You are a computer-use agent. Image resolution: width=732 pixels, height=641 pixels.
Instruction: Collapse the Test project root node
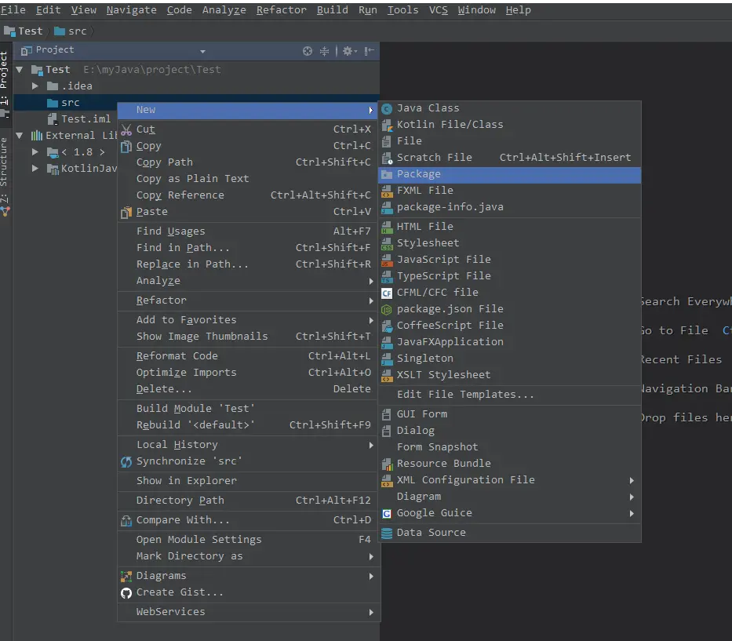click(x=20, y=70)
